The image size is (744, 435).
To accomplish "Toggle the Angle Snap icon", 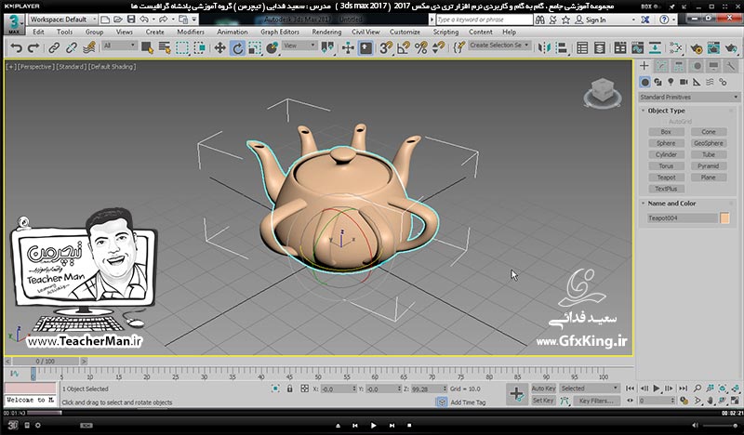I will pyautogui.click(x=404, y=48).
